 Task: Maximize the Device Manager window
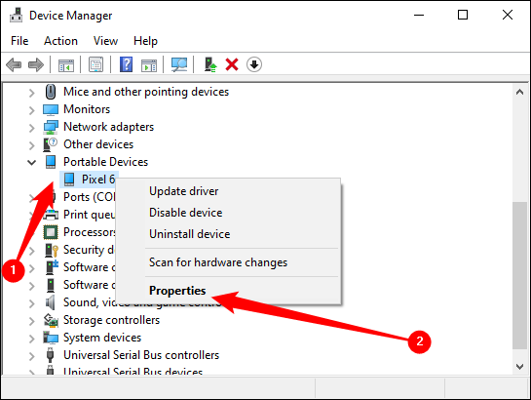coord(463,15)
